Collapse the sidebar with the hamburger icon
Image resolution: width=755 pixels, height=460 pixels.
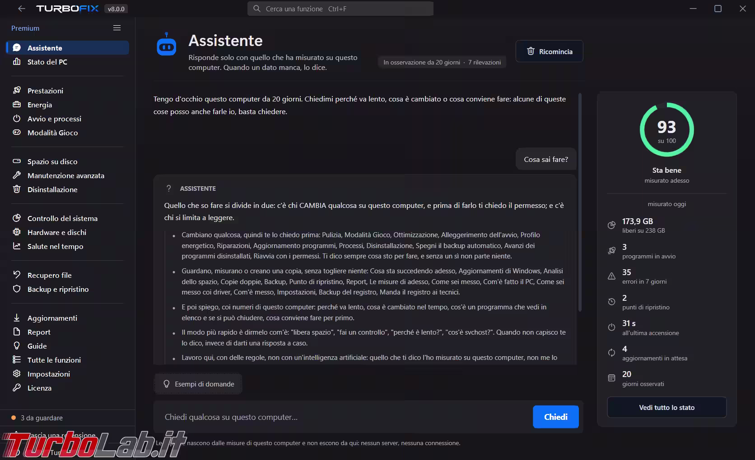[117, 28]
